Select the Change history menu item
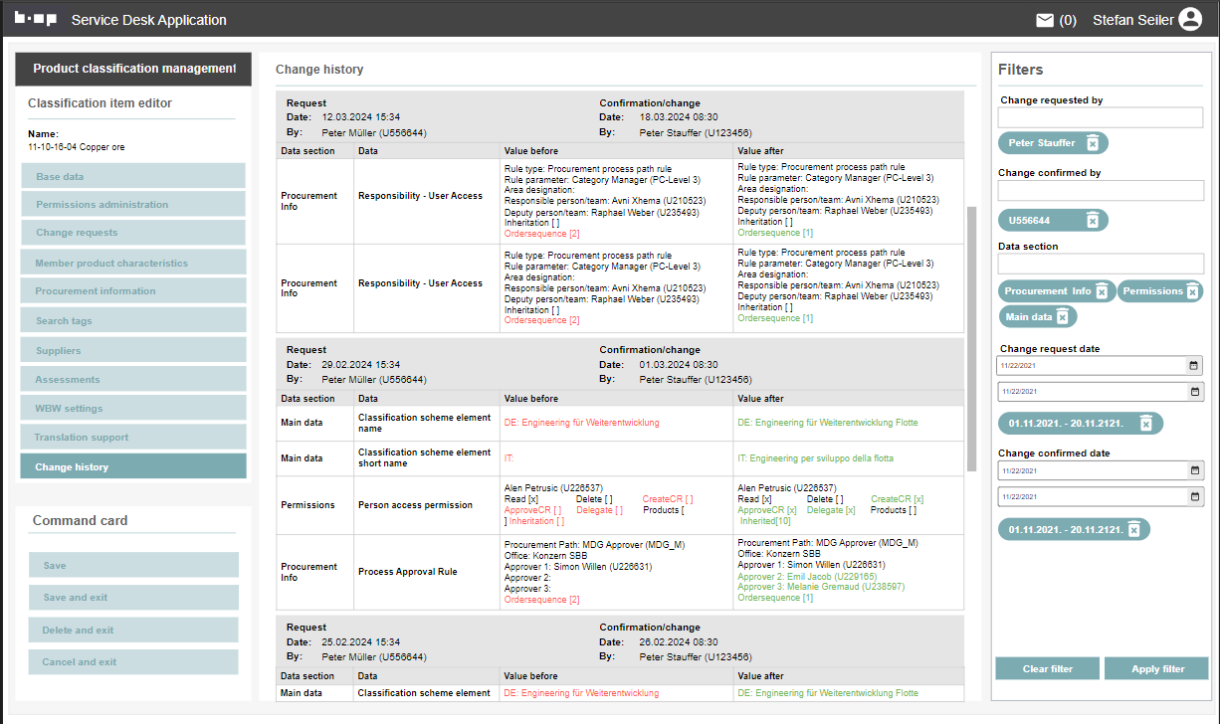This screenshot has height=724, width=1220. tap(133, 466)
